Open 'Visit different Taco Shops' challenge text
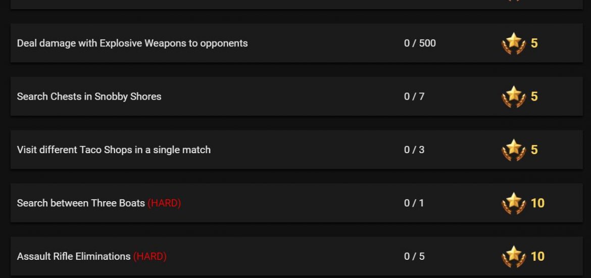 (x=114, y=150)
